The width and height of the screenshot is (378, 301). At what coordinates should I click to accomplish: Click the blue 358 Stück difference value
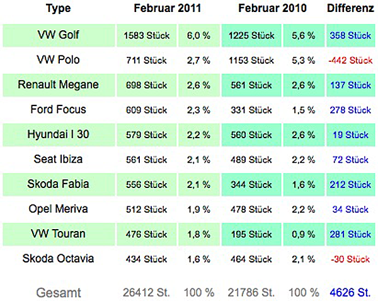pos(351,35)
